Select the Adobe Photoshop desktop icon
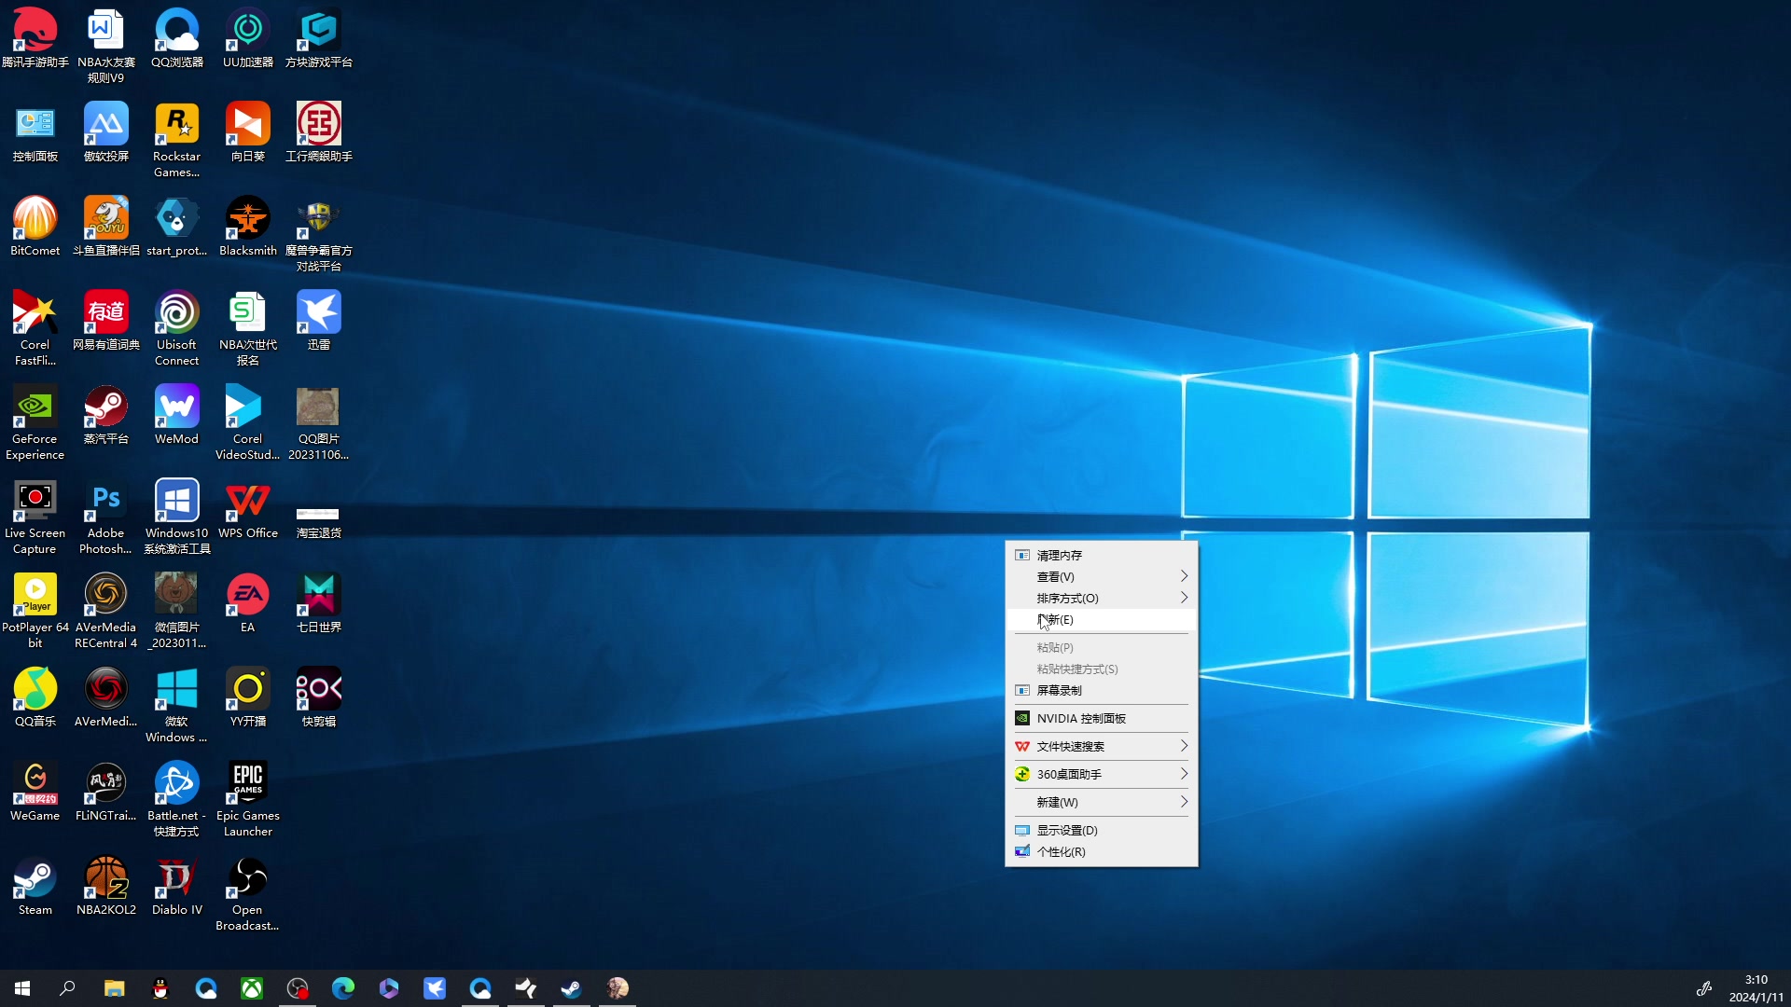 pos(106,517)
